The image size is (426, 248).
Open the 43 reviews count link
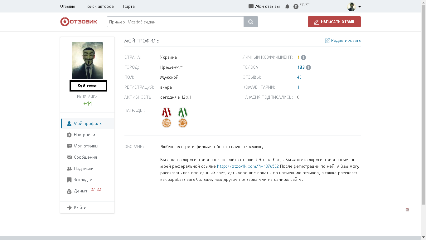point(299,77)
